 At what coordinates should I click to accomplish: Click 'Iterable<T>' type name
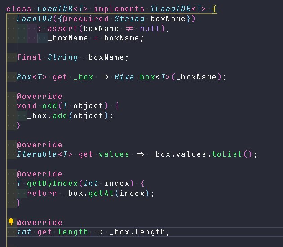44,154
